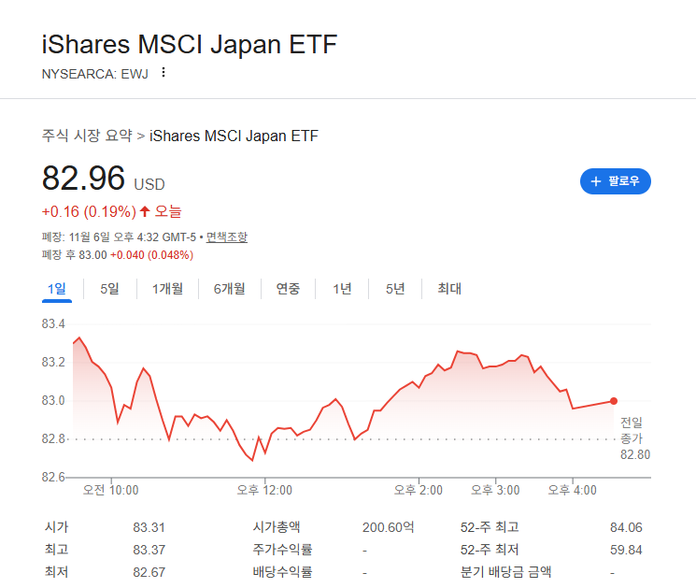The height and width of the screenshot is (588, 696).
Task: Switch chart to 1개월 range
Action: pyautogui.click(x=168, y=289)
